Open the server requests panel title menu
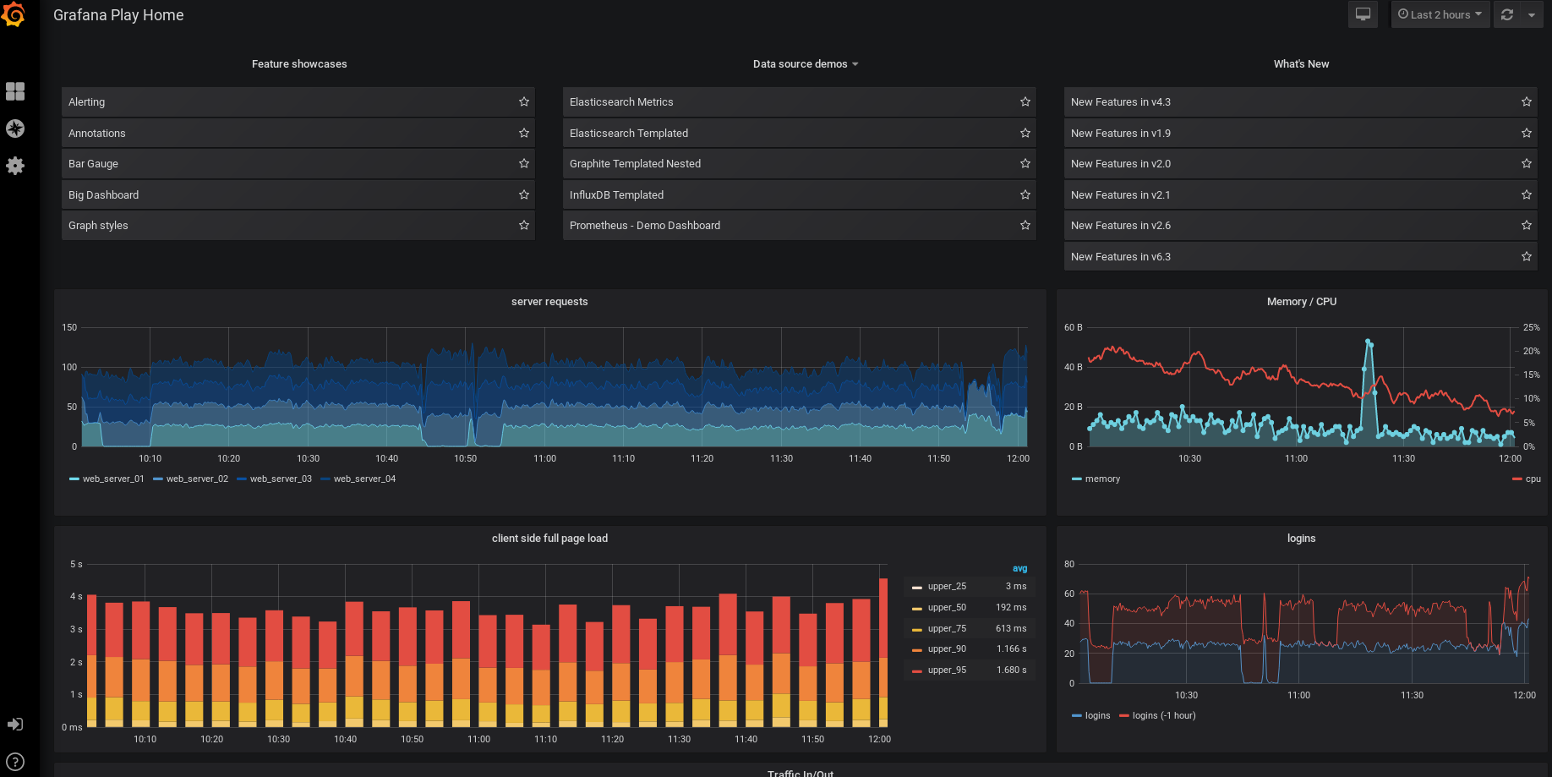The image size is (1552, 777). [549, 302]
